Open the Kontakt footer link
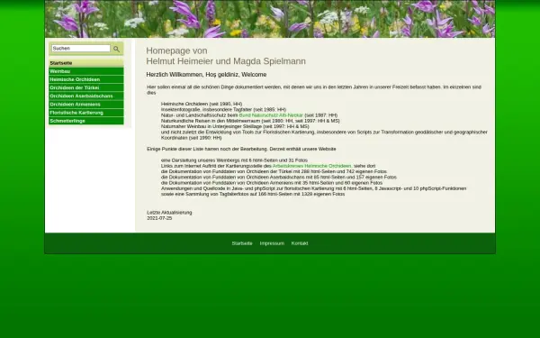 click(x=300, y=243)
